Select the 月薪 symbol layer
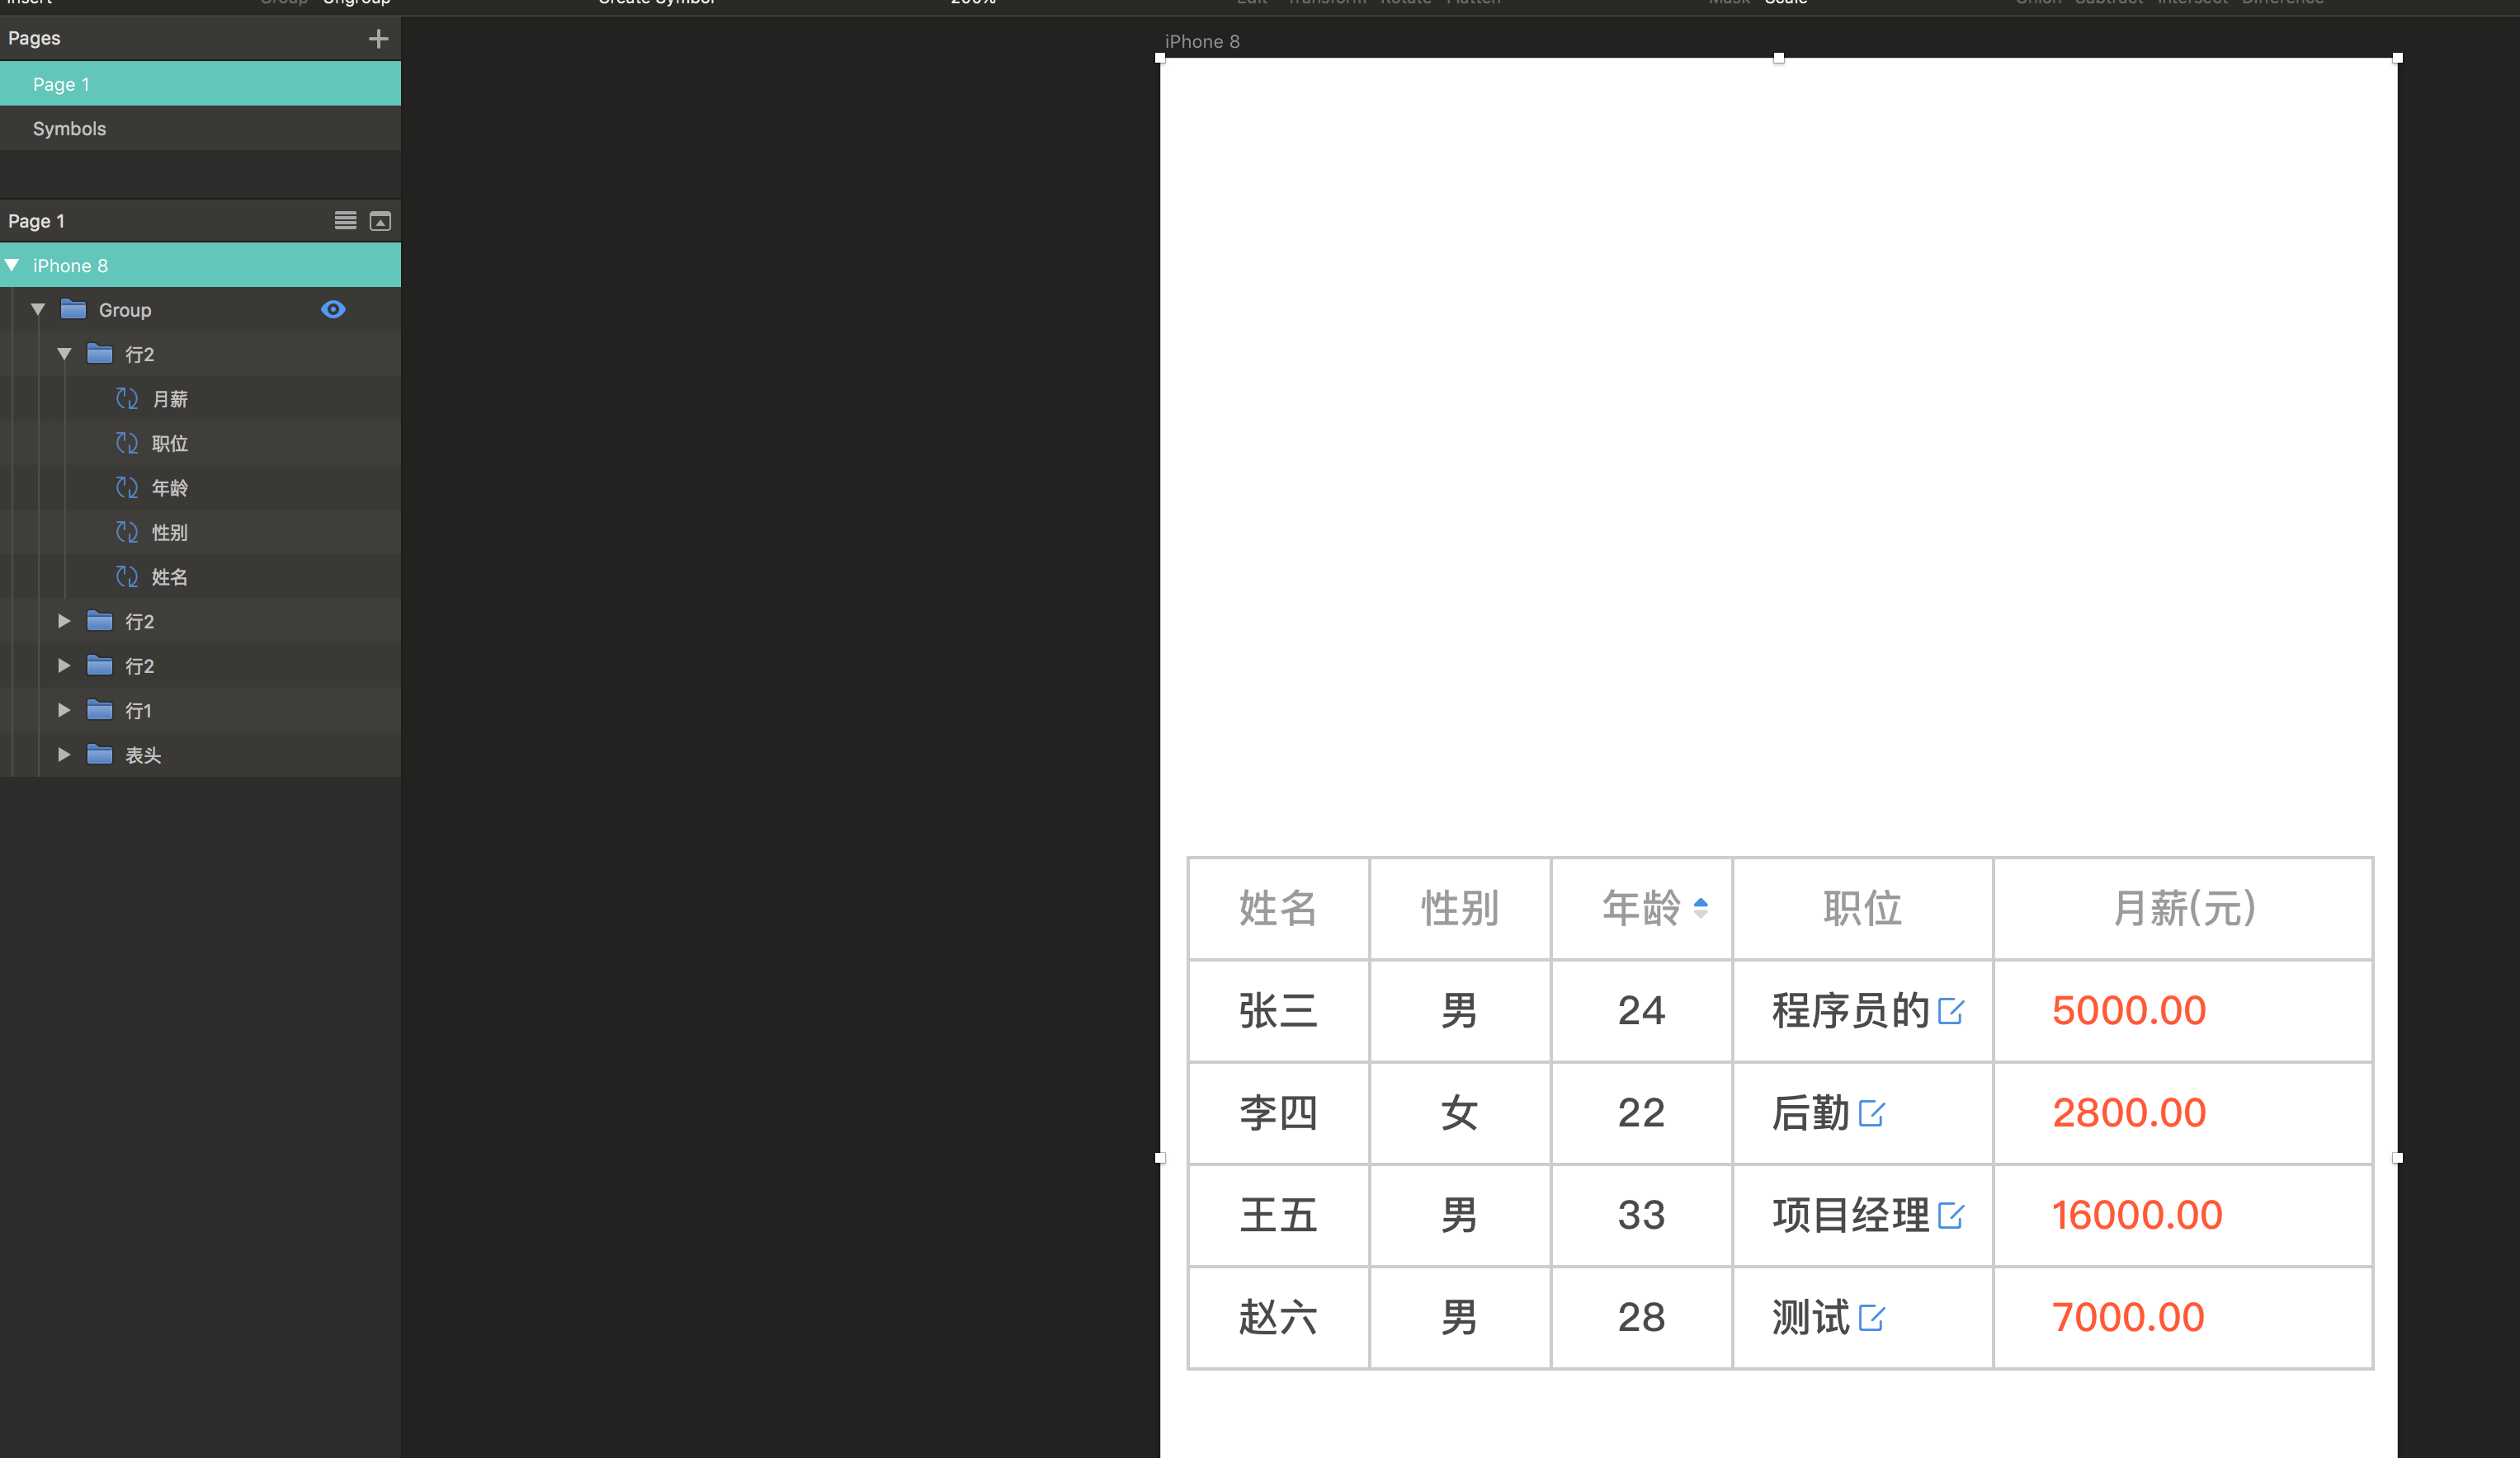This screenshot has width=2520, height=1458. point(170,400)
